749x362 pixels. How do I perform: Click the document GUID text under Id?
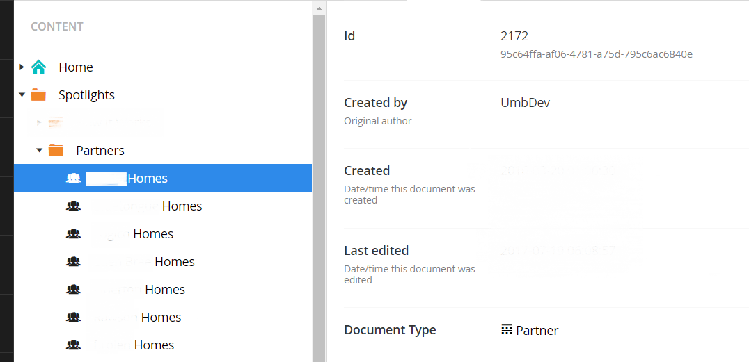coord(596,54)
